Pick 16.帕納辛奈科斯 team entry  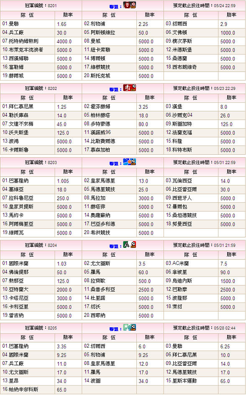(x=20, y=390)
